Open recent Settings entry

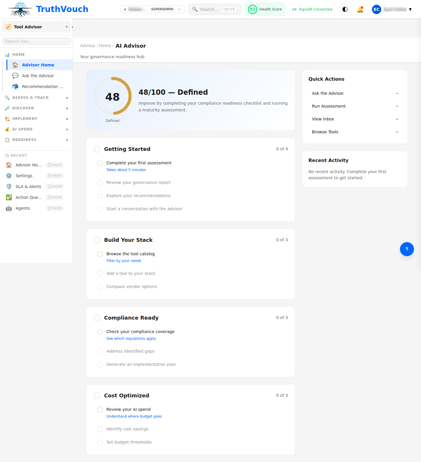pos(35,176)
